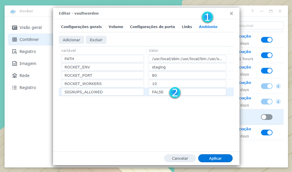
Task: Enable the stopped container's gray toggle
Action: tap(266, 117)
